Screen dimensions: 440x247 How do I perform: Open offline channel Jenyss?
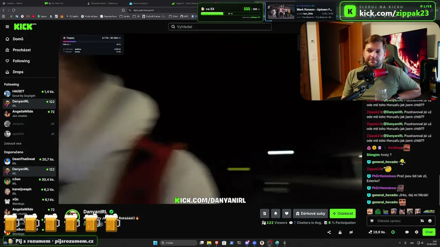click(29, 124)
